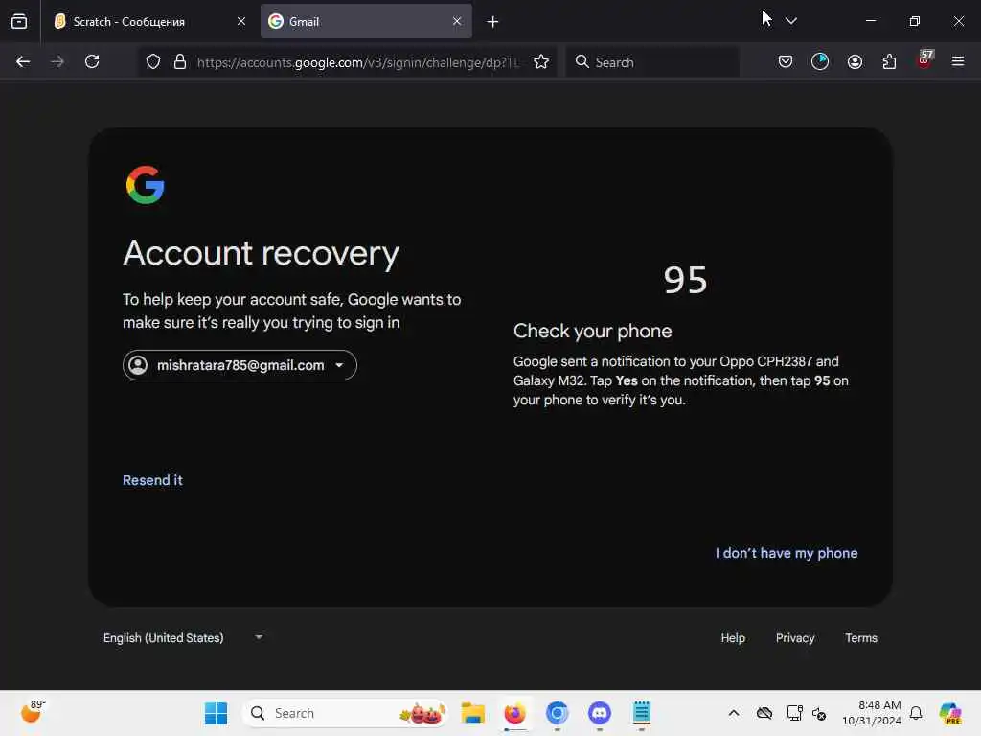Screen dimensions: 981x736
Task: Open tracking protection shield icon
Action: click(x=153, y=62)
